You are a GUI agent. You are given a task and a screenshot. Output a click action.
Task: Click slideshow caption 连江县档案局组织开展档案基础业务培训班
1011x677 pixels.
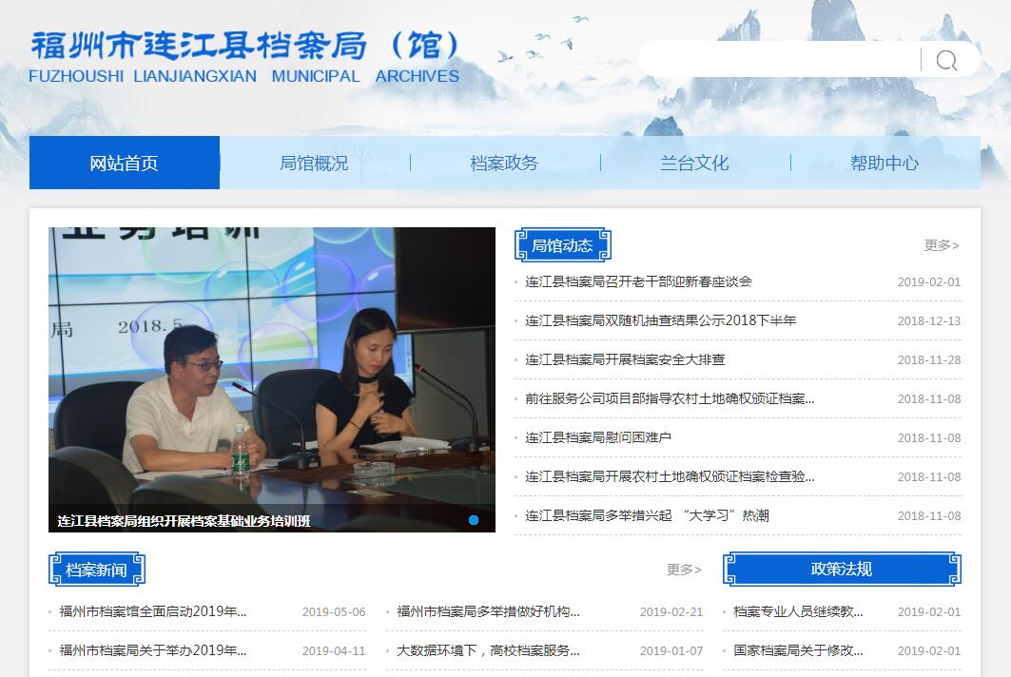[x=184, y=521]
